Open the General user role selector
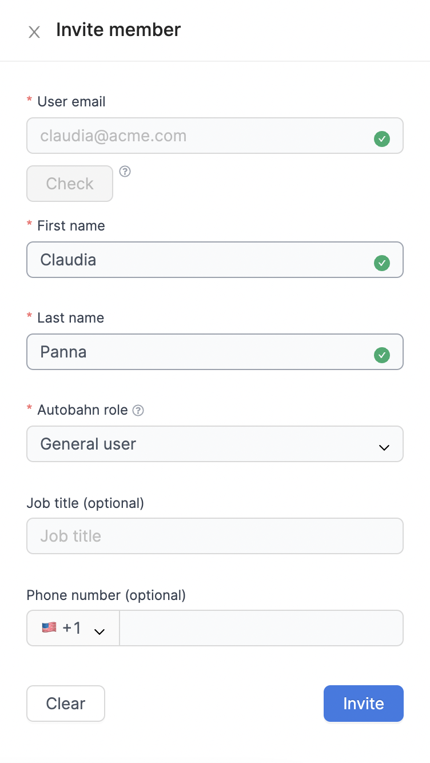Screen dimensions: 430x763 coord(215,444)
